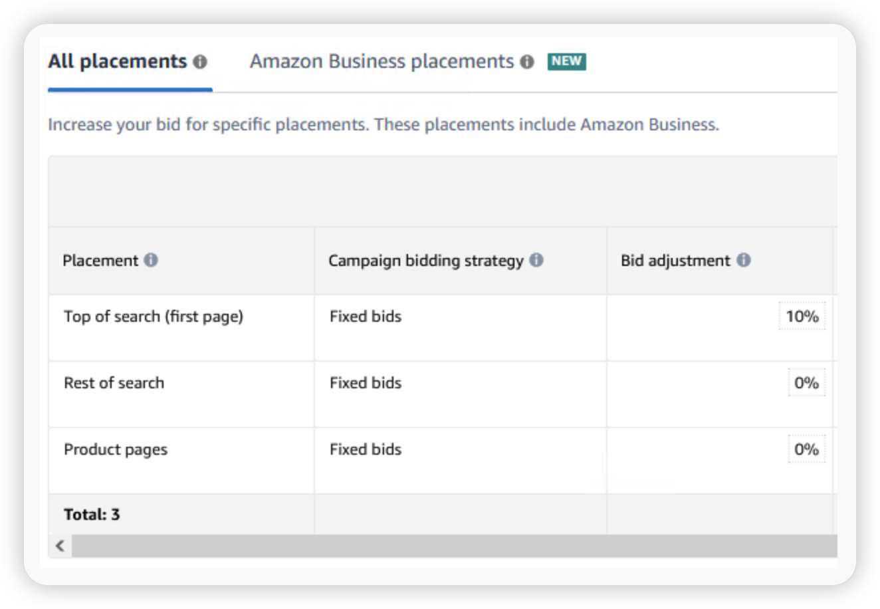Edit Rest of search 0% bid field

pyautogui.click(x=806, y=383)
